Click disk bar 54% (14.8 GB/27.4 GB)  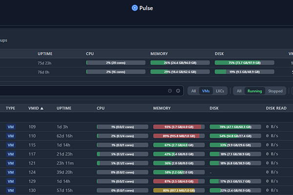coord(235,136)
